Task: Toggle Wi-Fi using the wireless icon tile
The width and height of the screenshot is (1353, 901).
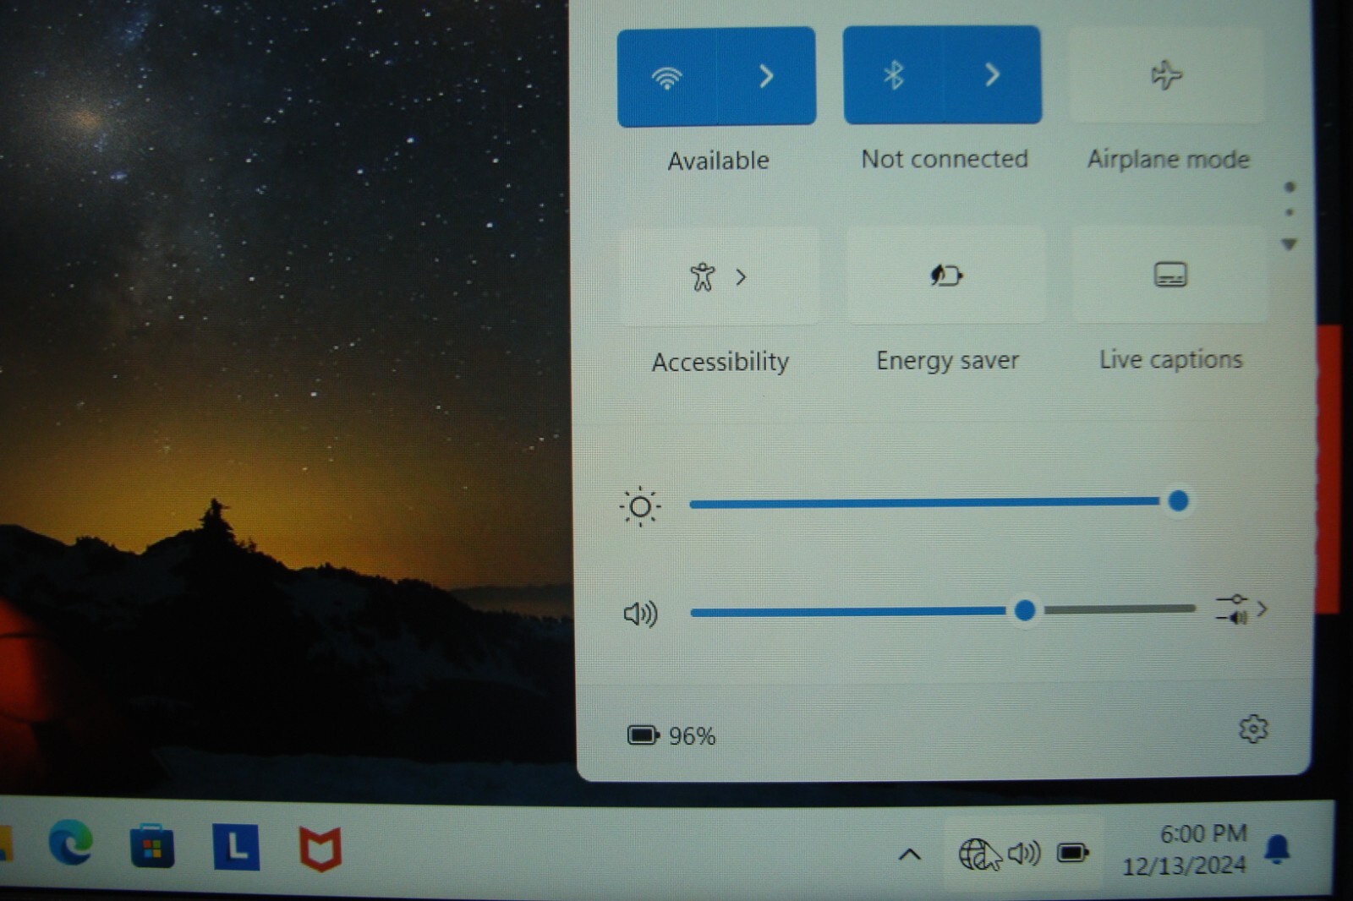Action: pos(667,77)
